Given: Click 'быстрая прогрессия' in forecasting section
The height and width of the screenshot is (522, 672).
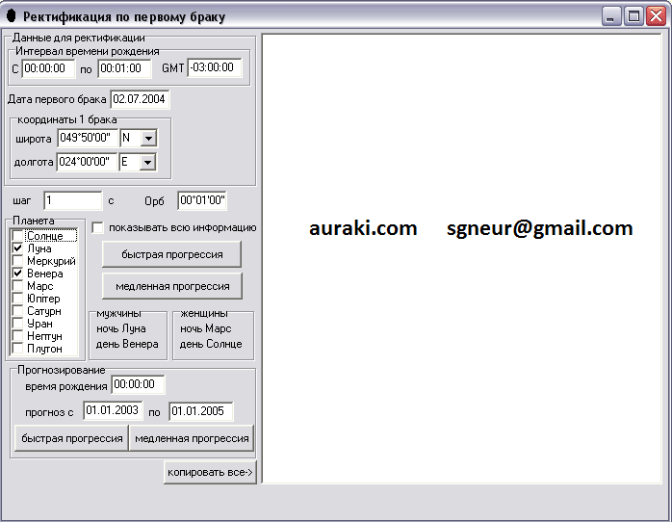Looking at the screenshot, I should click(70, 438).
